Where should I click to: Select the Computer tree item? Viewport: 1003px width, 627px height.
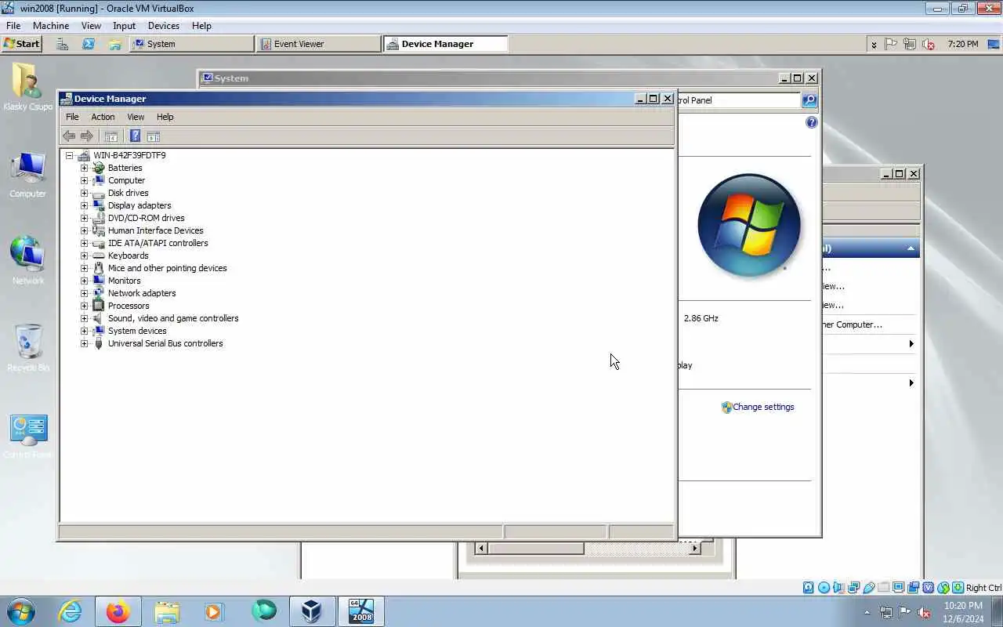click(x=126, y=180)
